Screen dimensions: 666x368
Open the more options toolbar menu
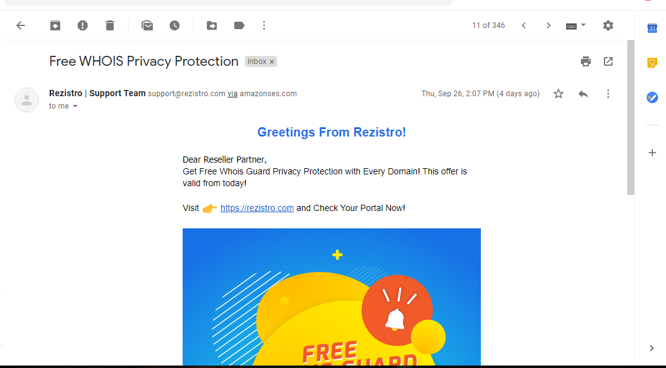click(x=264, y=25)
